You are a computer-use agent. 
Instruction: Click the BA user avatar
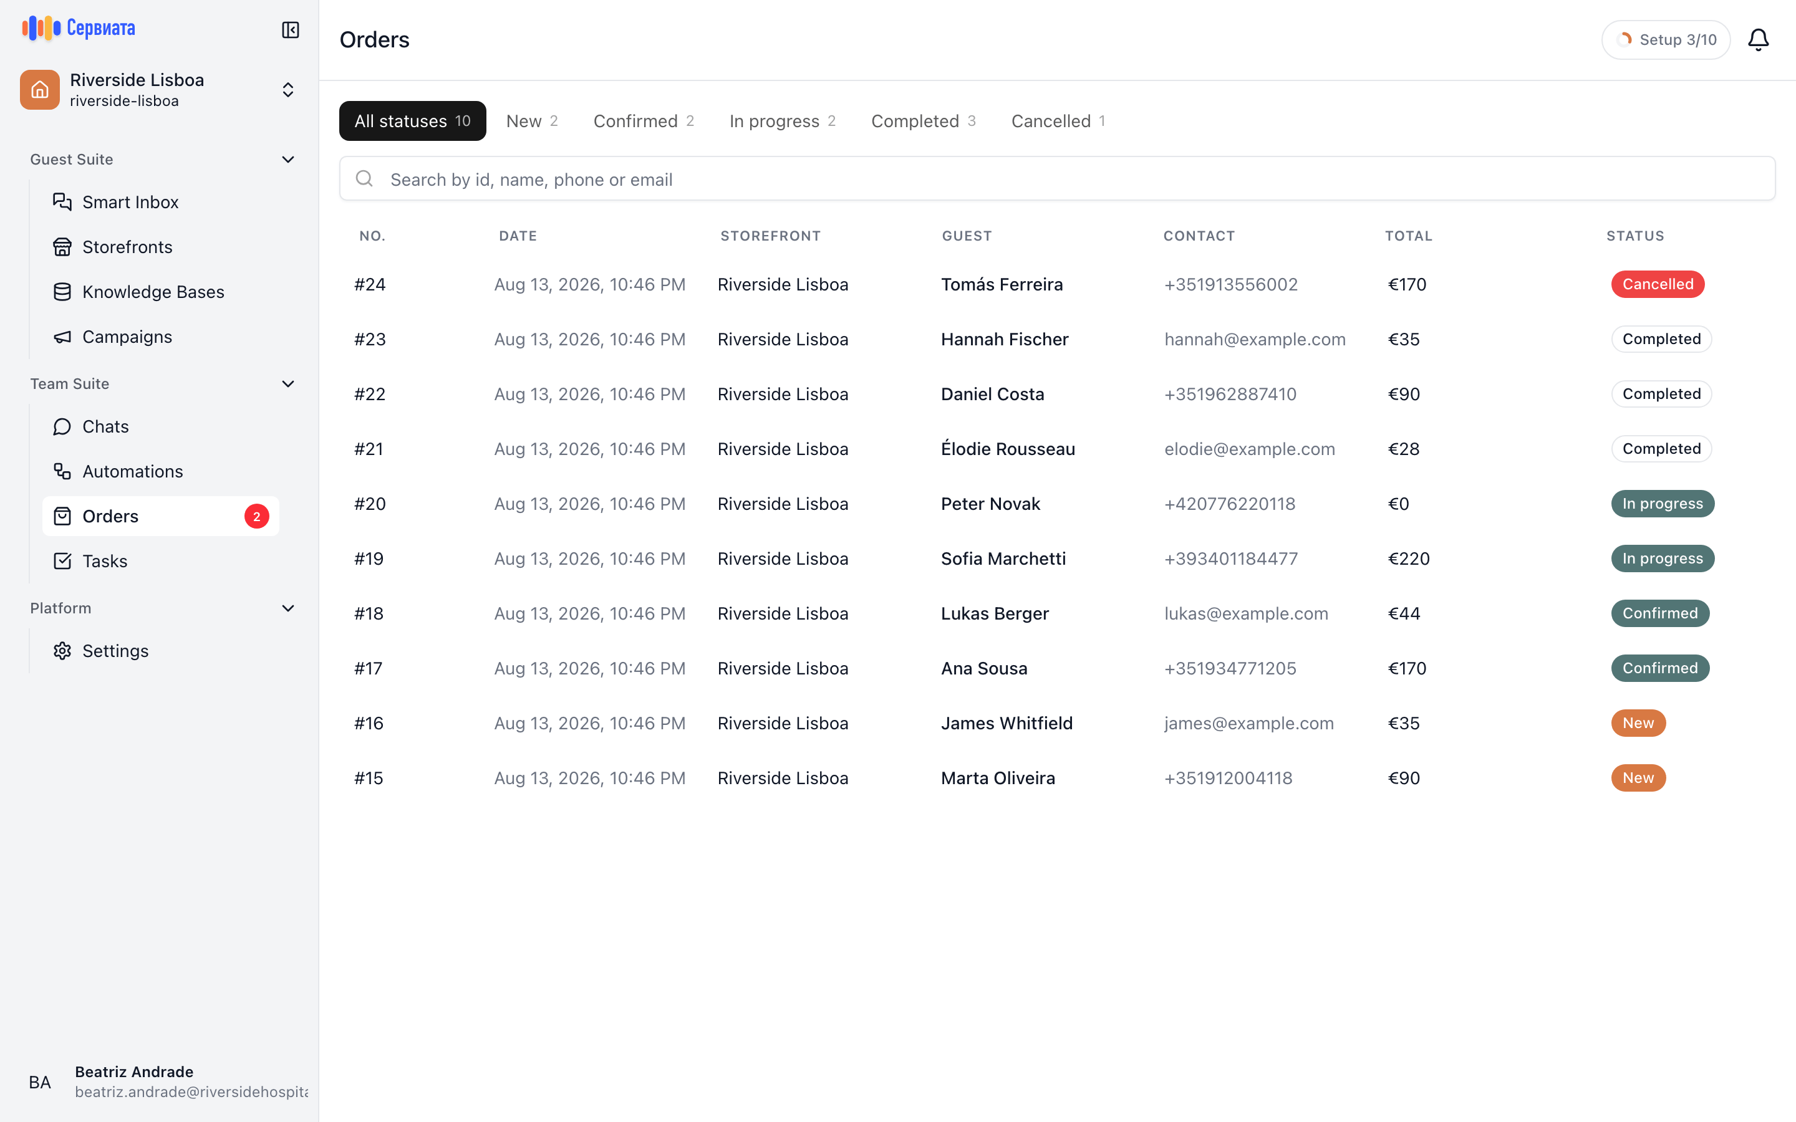tap(40, 1082)
